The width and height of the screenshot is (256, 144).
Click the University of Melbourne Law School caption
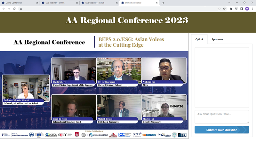21,103
